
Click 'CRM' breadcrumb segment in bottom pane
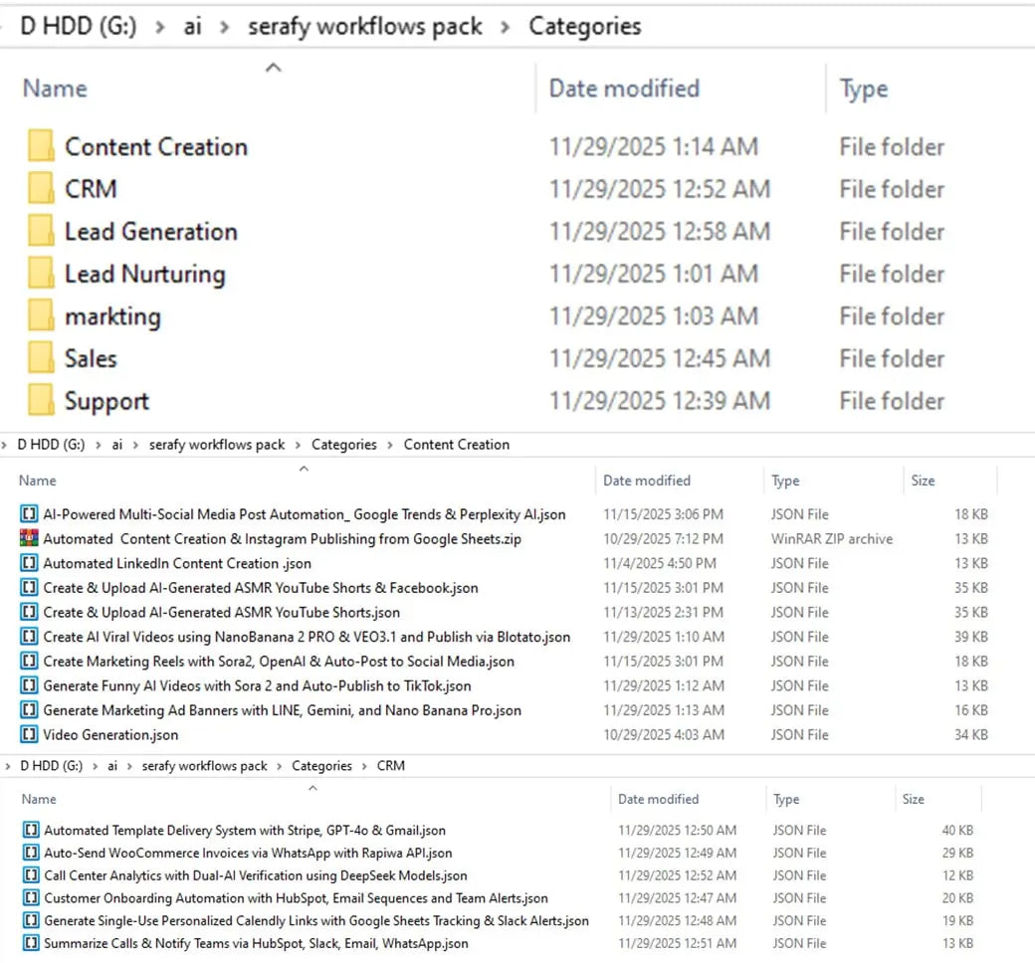pyautogui.click(x=390, y=766)
